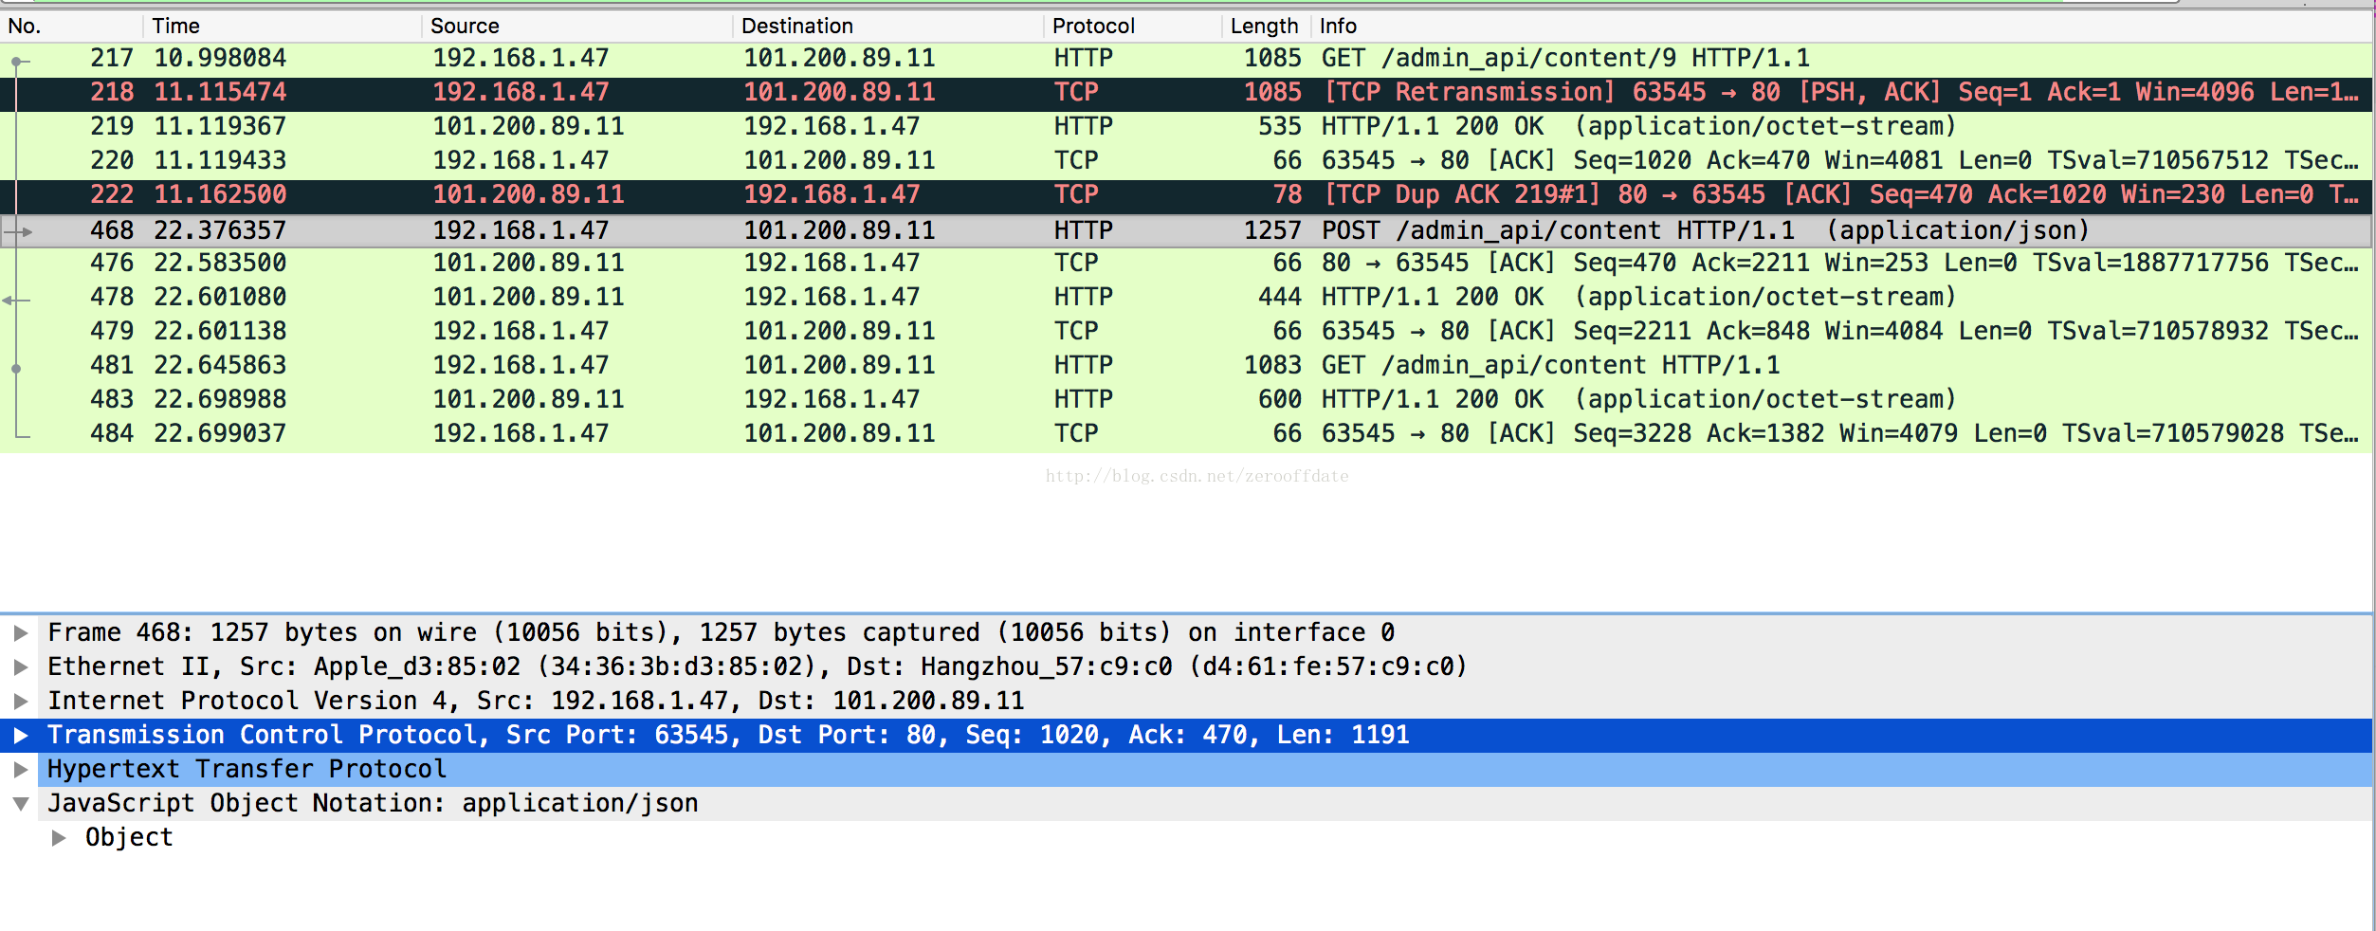Sort by the Length column header
Screen dimensions: 2376x931
[1264, 27]
